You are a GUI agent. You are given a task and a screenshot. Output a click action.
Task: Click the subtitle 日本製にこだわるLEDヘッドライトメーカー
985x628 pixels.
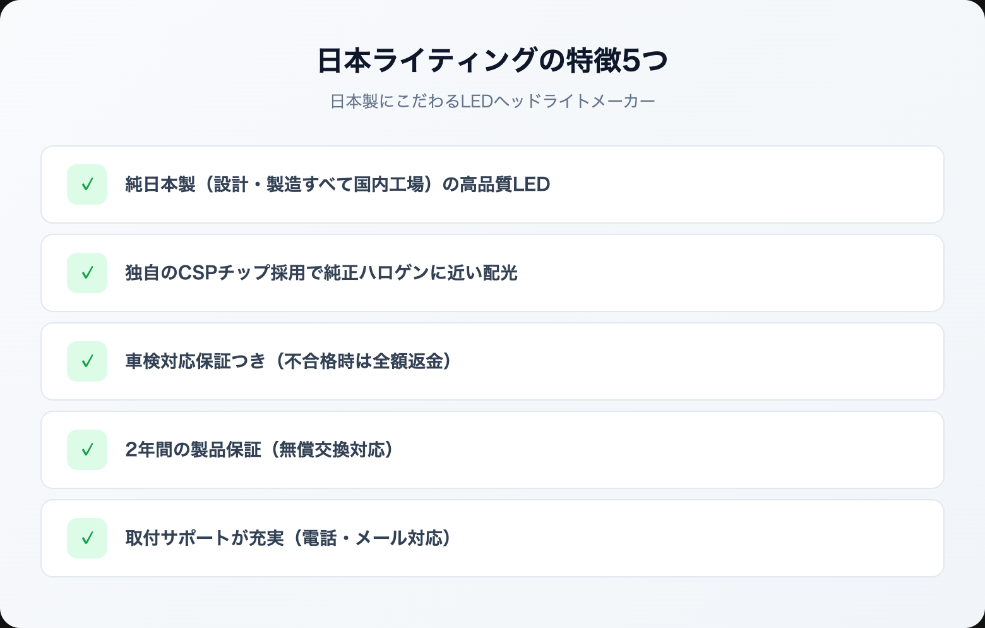pyautogui.click(x=492, y=101)
